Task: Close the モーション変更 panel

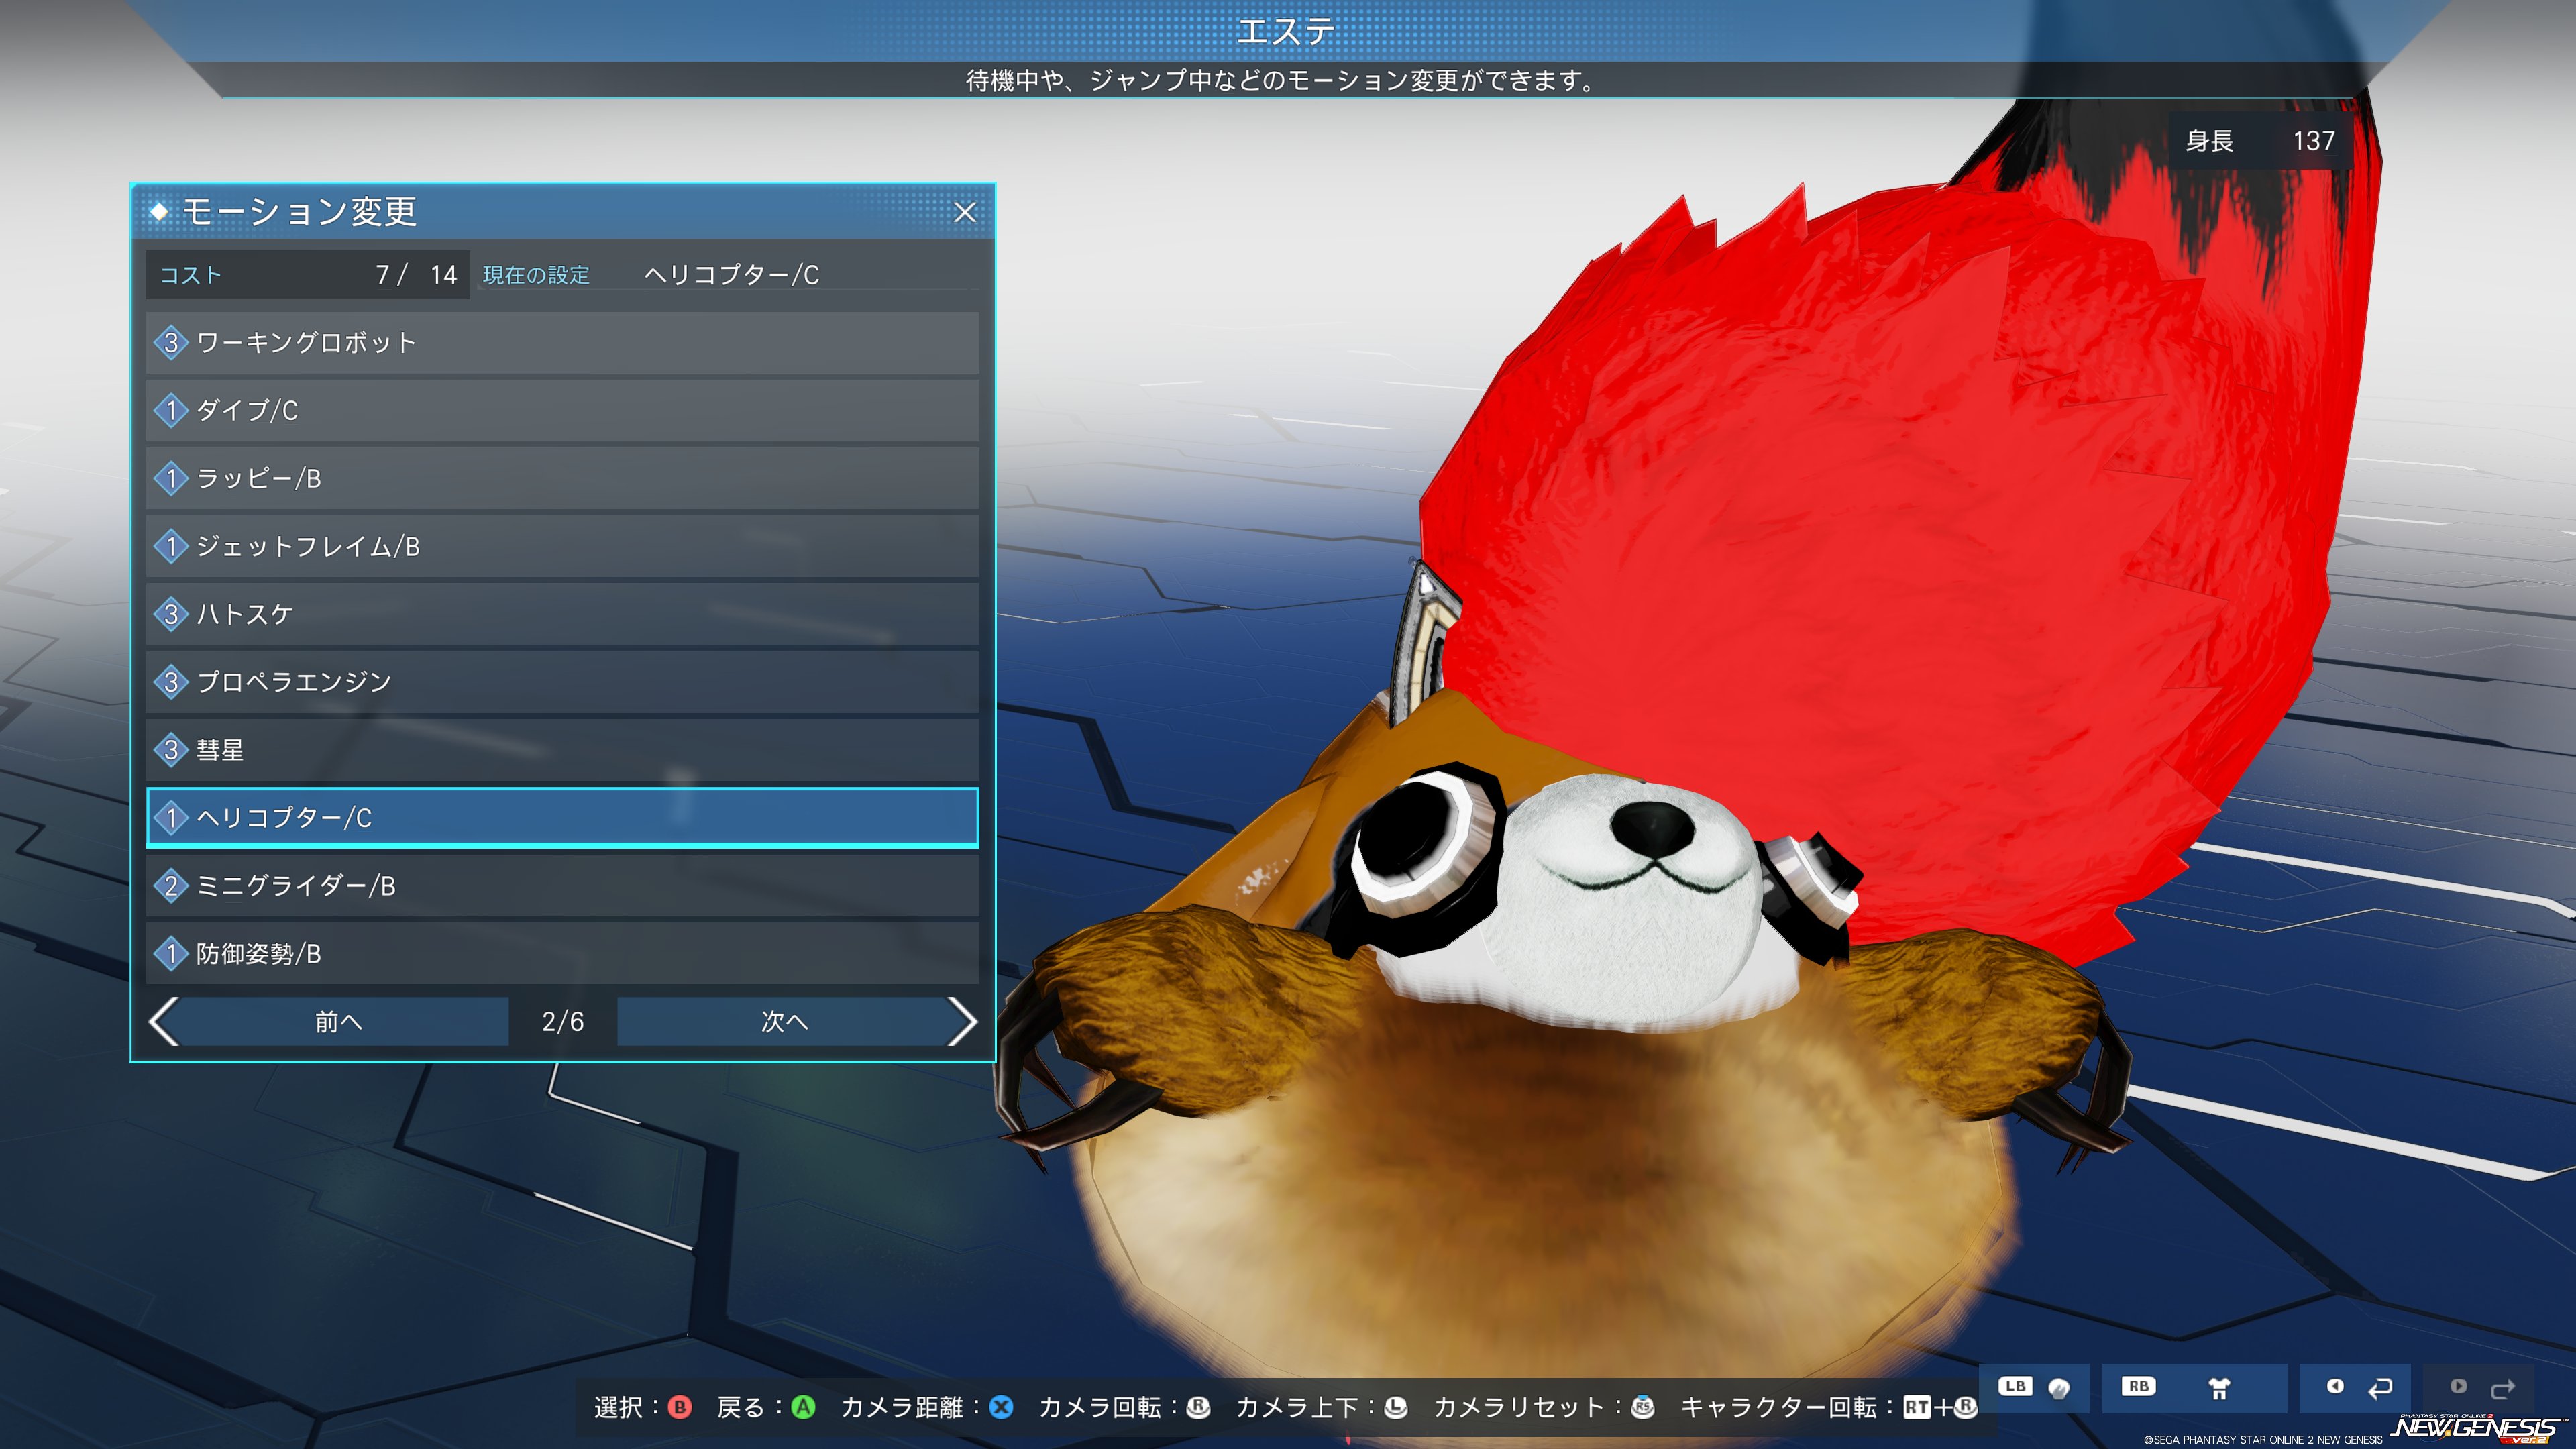Action: click(x=964, y=212)
